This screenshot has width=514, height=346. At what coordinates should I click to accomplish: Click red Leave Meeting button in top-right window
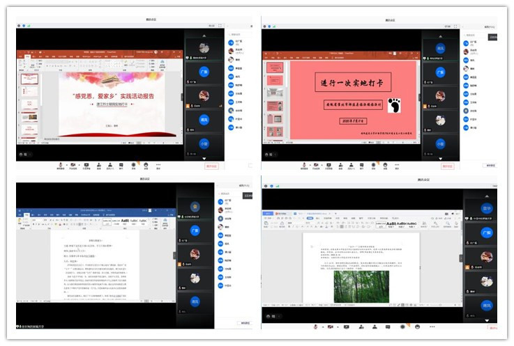tap(448, 166)
